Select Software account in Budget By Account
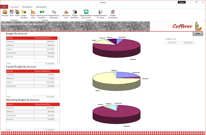 [20, 45]
